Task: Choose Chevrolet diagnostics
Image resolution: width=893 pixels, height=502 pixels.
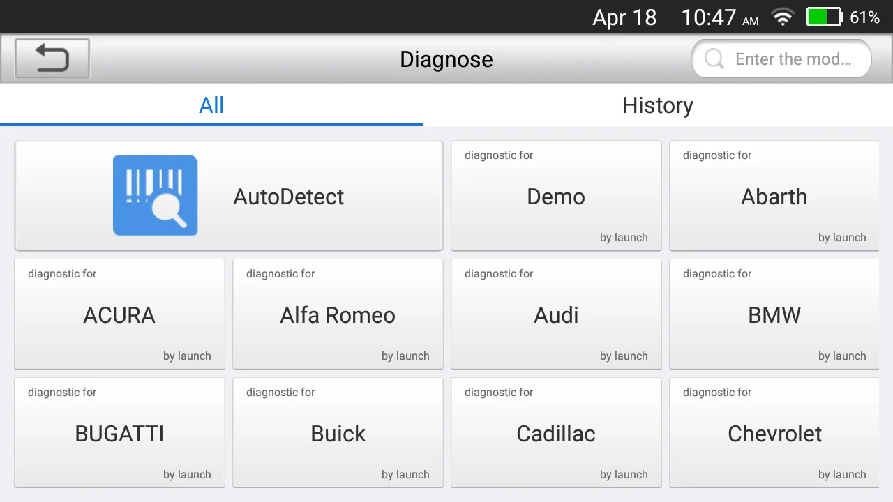Action: pos(774,433)
